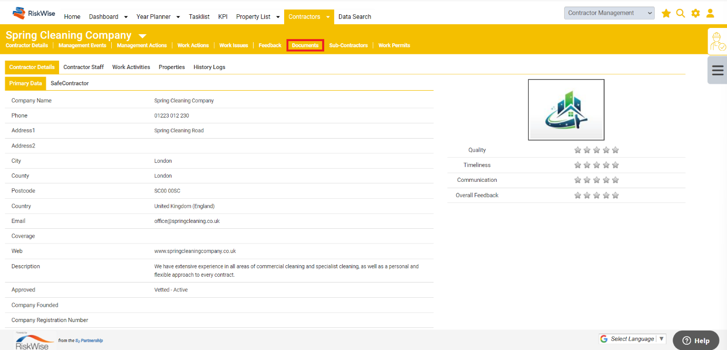Expand the Spring Cleaning Company title dropdown

142,36
